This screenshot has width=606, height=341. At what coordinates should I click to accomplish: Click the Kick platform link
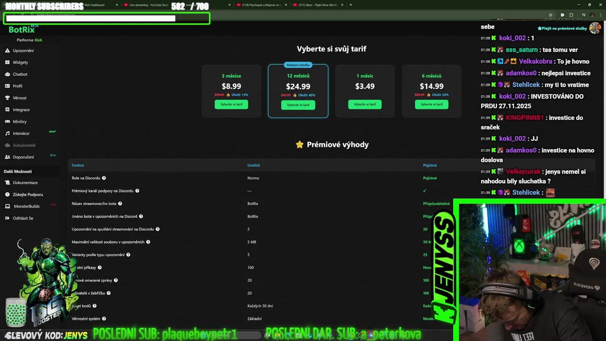(38, 40)
